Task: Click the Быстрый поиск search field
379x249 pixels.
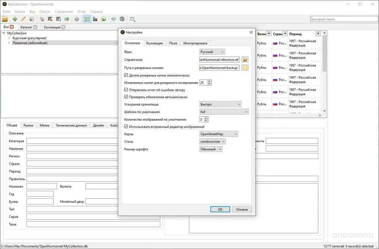Action: 344,19
